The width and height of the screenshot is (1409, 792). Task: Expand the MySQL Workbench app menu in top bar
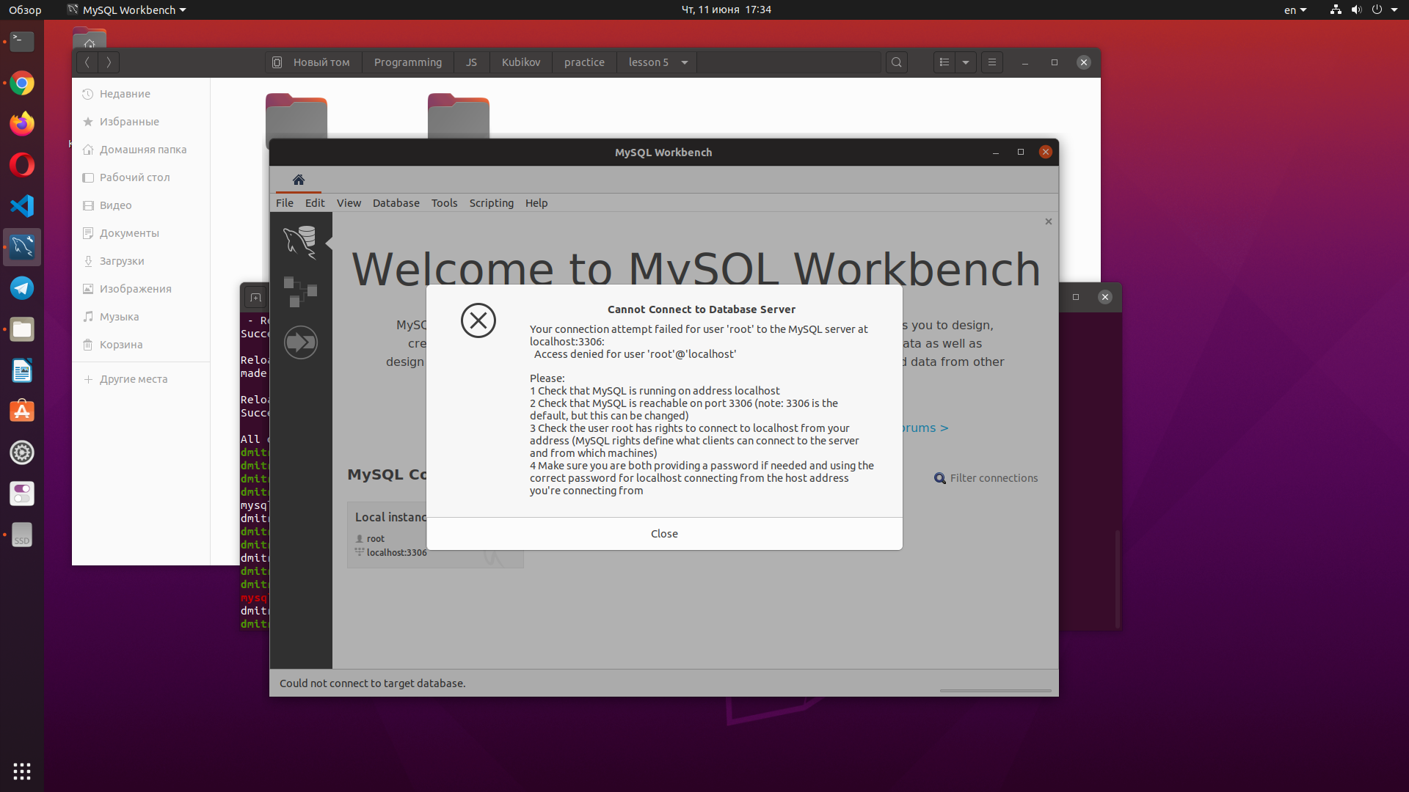tap(127, 10)
